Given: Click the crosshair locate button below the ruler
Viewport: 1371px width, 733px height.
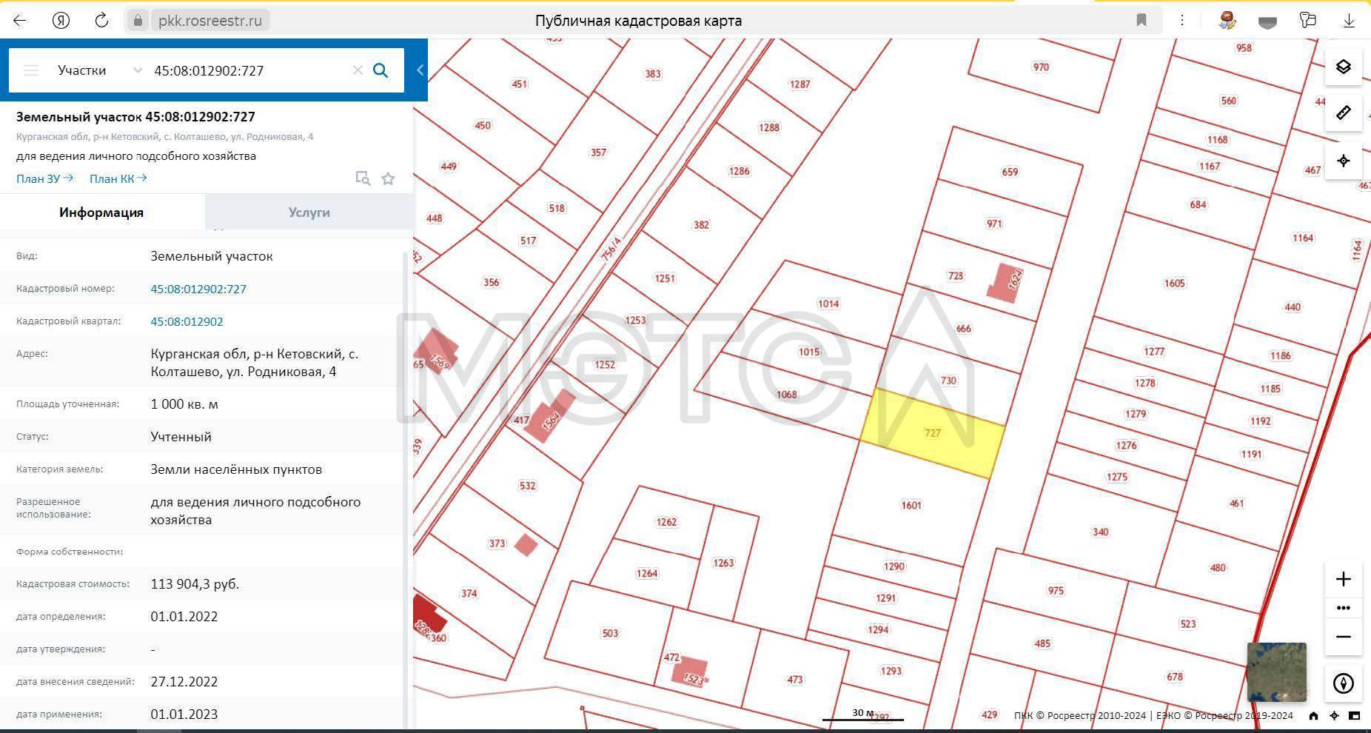Looking at the screenshot, I should (1343, 161).
